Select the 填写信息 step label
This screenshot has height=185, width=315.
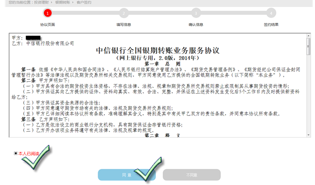[x=123, y=25]
